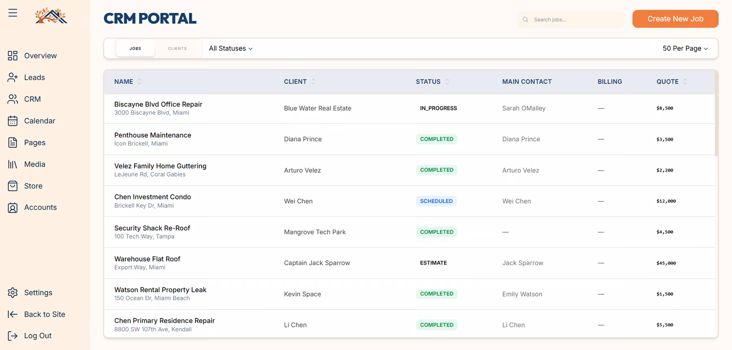Screen dimensions: 732x350
Task: Click the Billing column header
Action: tap(610, 82)
